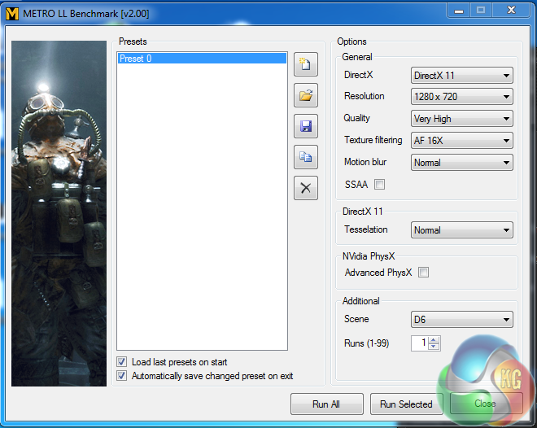Viewport: 537px width, 428px height.
Task: Toggle Automatically save changed preset on exit
Action: (122, 376)
